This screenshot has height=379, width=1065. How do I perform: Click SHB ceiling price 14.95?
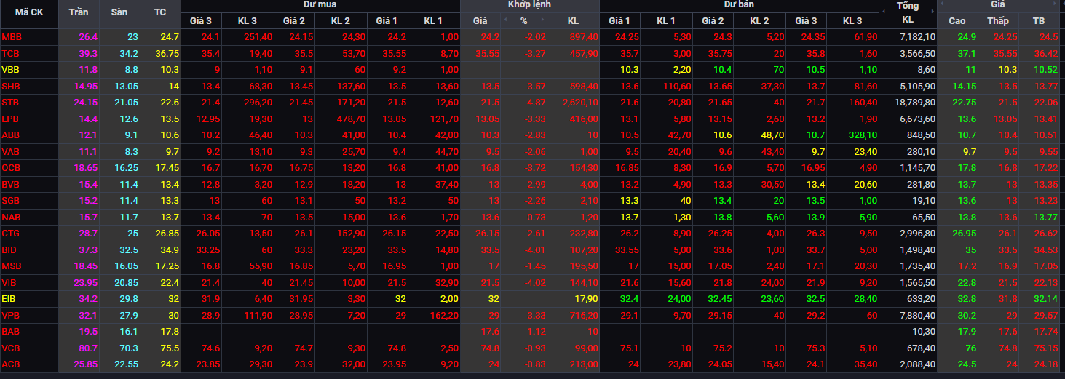coord(86,86)
